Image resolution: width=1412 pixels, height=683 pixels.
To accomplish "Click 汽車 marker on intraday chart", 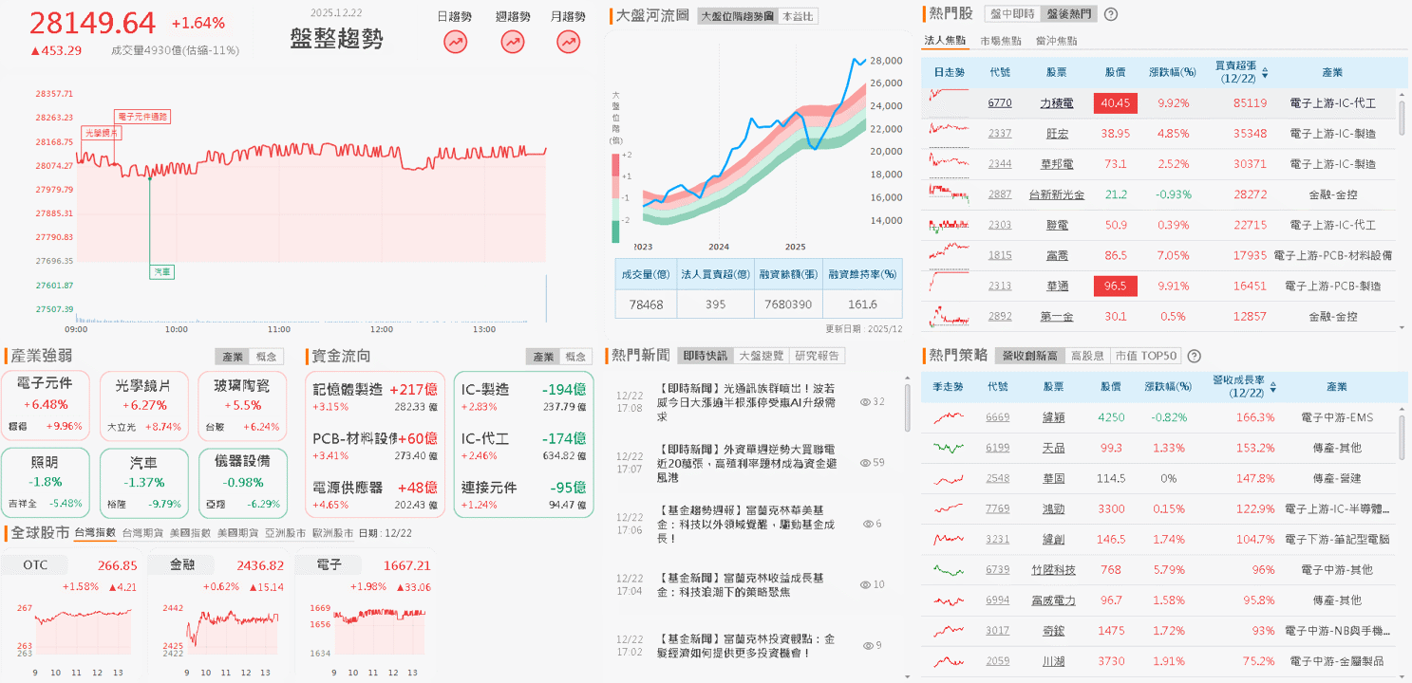I will pyautogui.click(x=161, y=271).
